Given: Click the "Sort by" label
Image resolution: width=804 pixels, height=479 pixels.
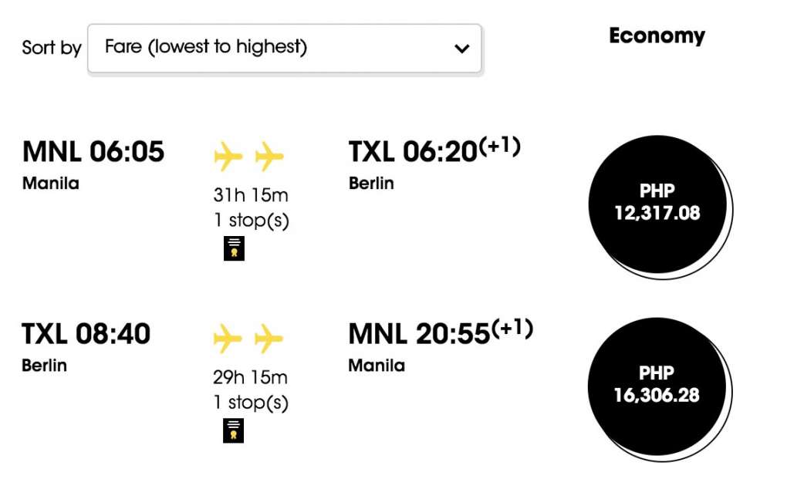Looking at the screenshot, I should click(x=52, y=48).
